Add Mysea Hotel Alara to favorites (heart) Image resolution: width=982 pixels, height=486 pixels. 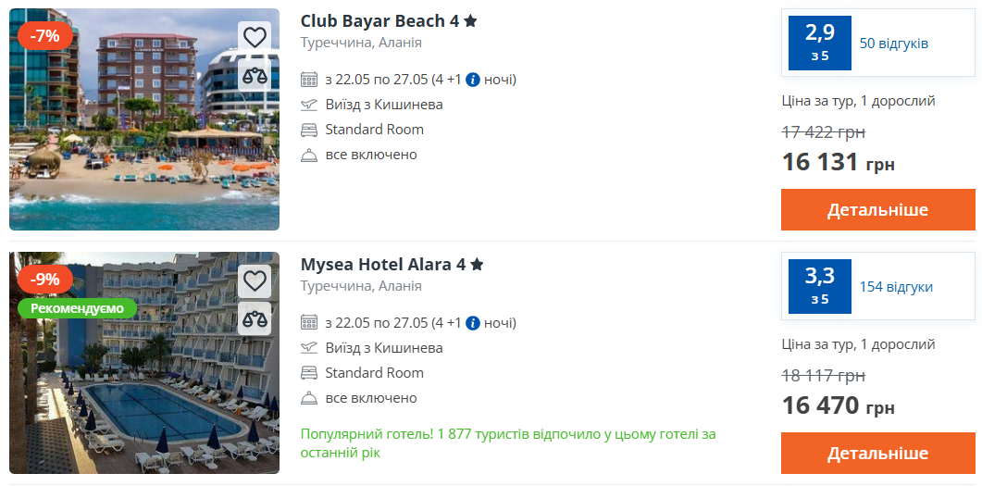255,280
